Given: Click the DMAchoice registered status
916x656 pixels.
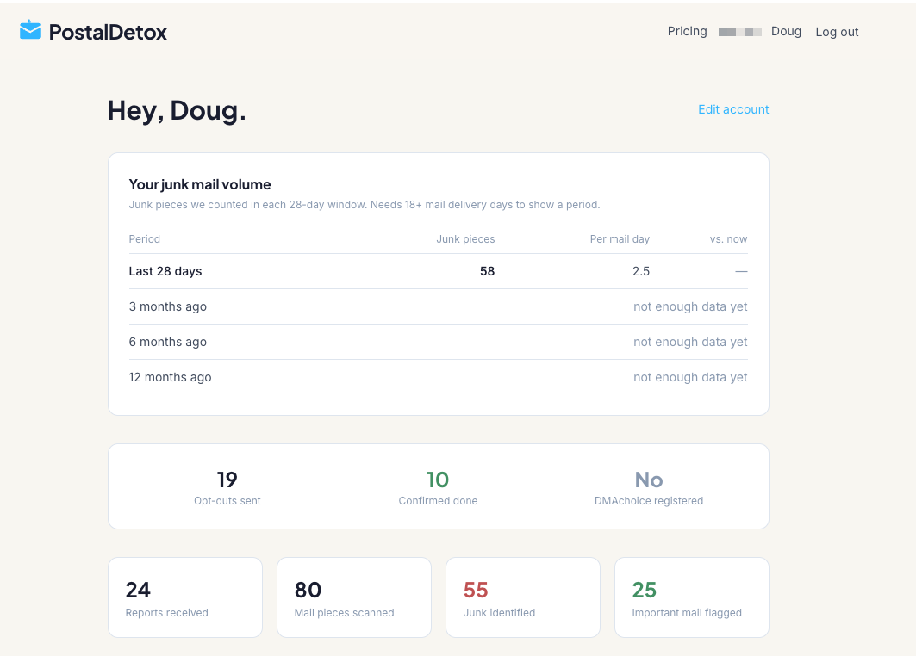Looking at the screenshot, I should click(x=649, y=486).
